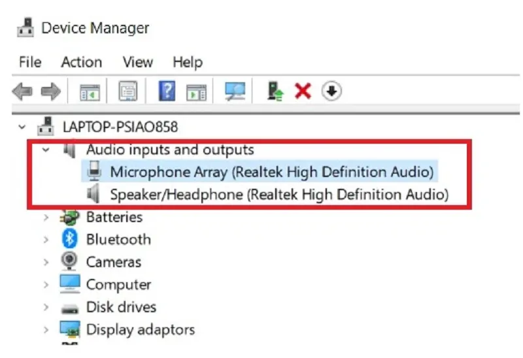
Task: Select the Cameras category
Action: click(113, 262)
